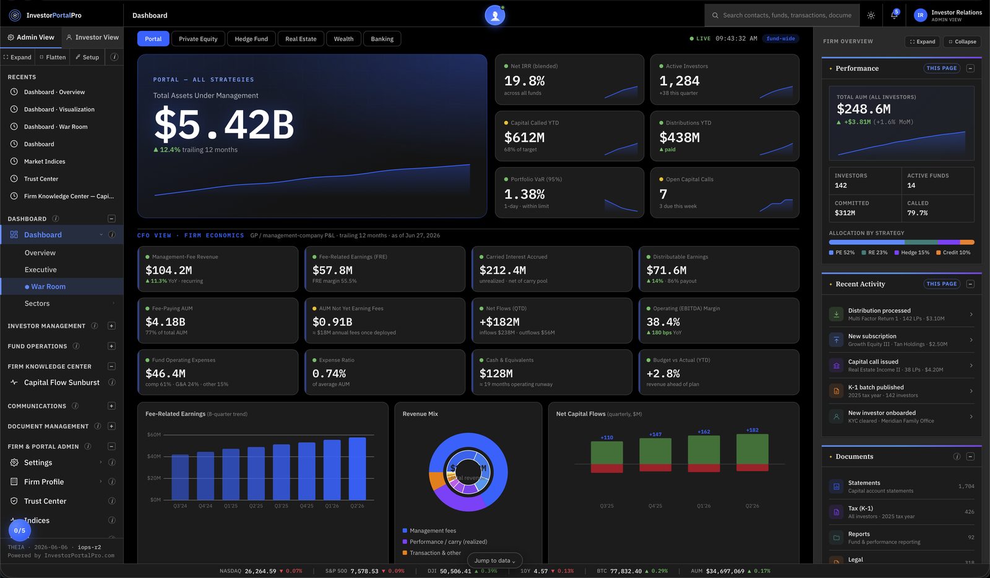Click the New investor onboarded person icon
The width and height of the screenshot is (990, 578).
tap(837, 417)
